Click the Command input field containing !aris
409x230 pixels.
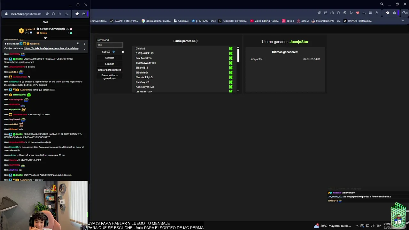click(x=110, y=45)
